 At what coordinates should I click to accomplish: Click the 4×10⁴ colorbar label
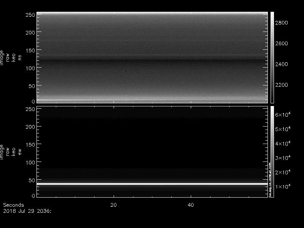(x=283, y=143)
